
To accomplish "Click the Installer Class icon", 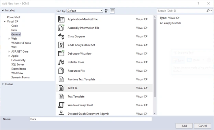I will click(x=61, y=62).
